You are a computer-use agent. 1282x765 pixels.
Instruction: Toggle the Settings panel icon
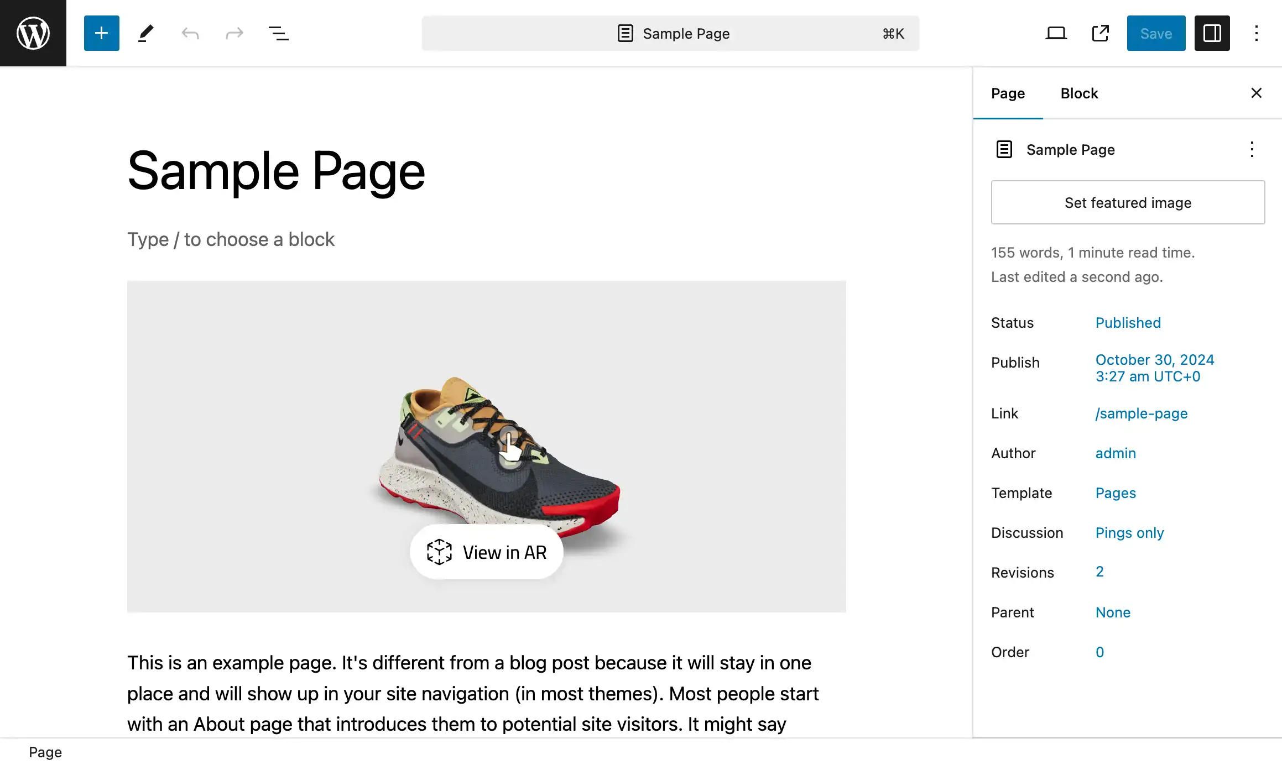1212,33
